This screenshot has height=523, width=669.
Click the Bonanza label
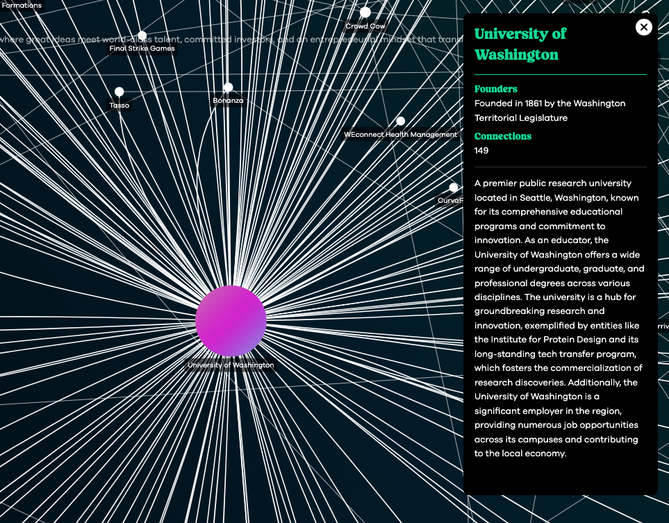pyautogui.click(x=229, y=101)
